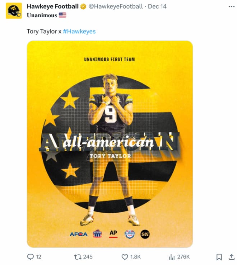Image resolution: width=237 pixels, height=265 pixels.
Task: Click the 276K views count
Action: (183, 257)
